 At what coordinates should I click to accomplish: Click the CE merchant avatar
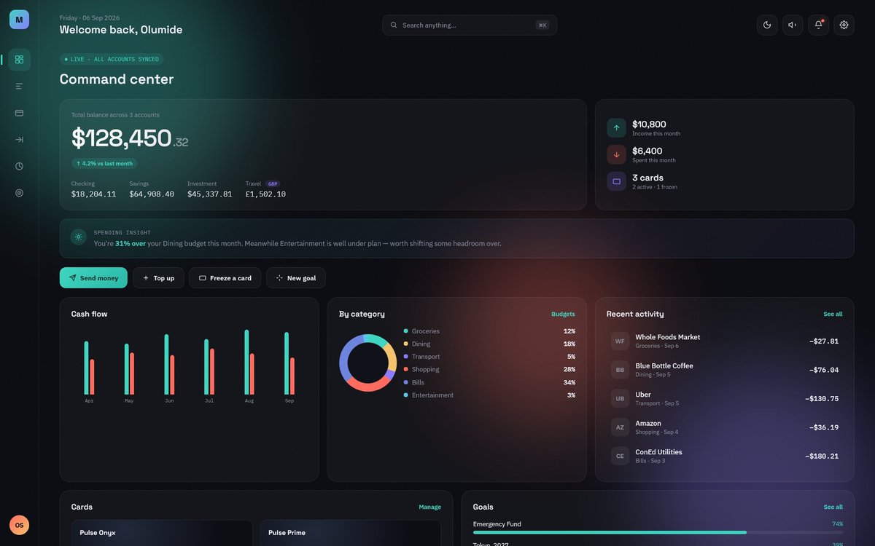[x=620, y=456]
